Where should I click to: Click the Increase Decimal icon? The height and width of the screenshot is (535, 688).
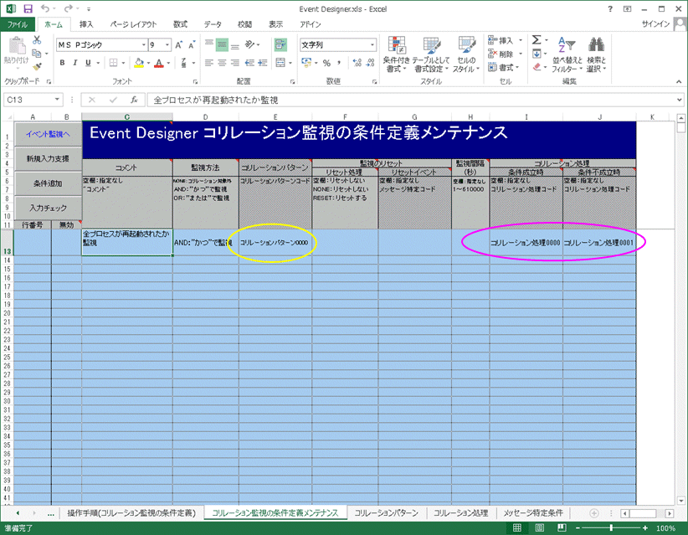357,63
